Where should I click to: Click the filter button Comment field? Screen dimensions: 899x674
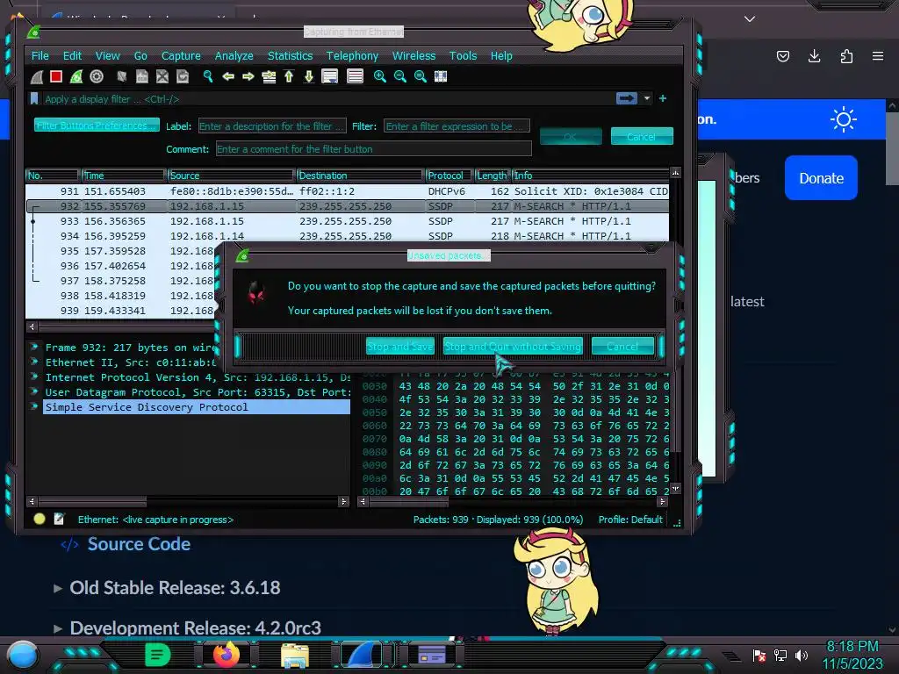click(x=374, y=149)
